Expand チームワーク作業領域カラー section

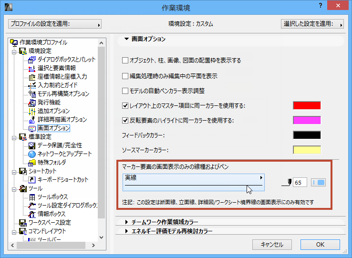pyautogui.click(x=126, y=222)
